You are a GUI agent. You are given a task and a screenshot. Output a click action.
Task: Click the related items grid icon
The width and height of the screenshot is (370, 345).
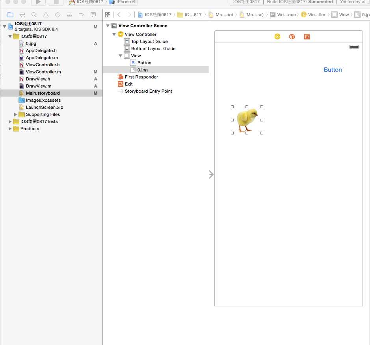tap(108, 15)
